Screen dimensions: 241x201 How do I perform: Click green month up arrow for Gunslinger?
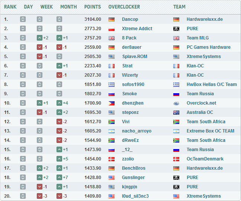(59, 178)
